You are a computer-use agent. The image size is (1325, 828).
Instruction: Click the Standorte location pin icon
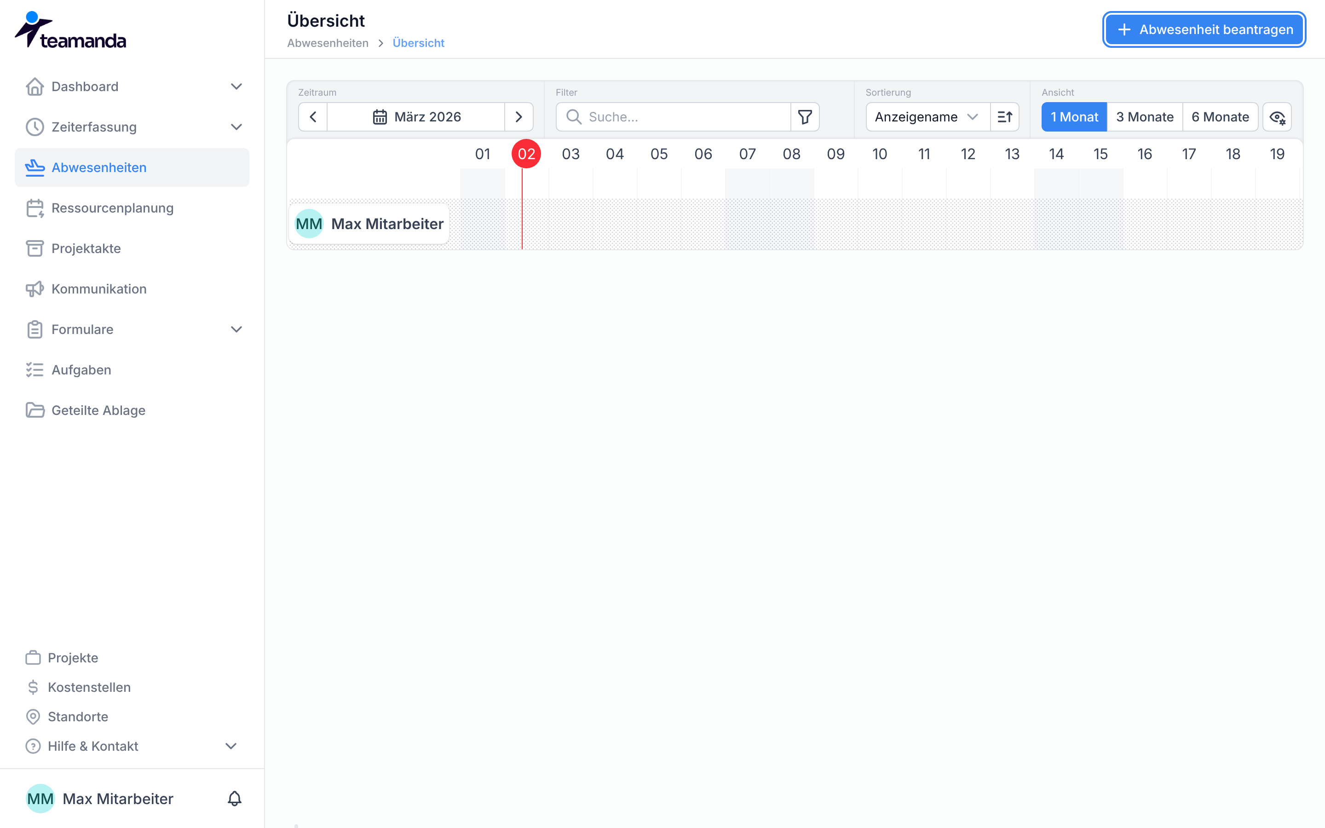[33, 717]
